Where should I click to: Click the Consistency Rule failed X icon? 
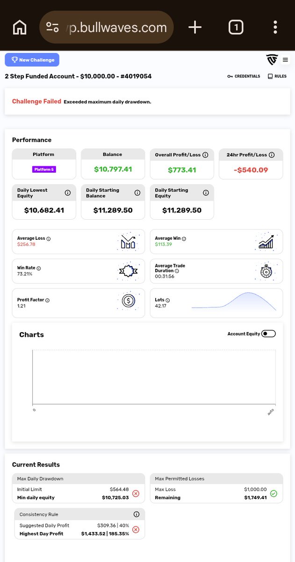(136, 530)
